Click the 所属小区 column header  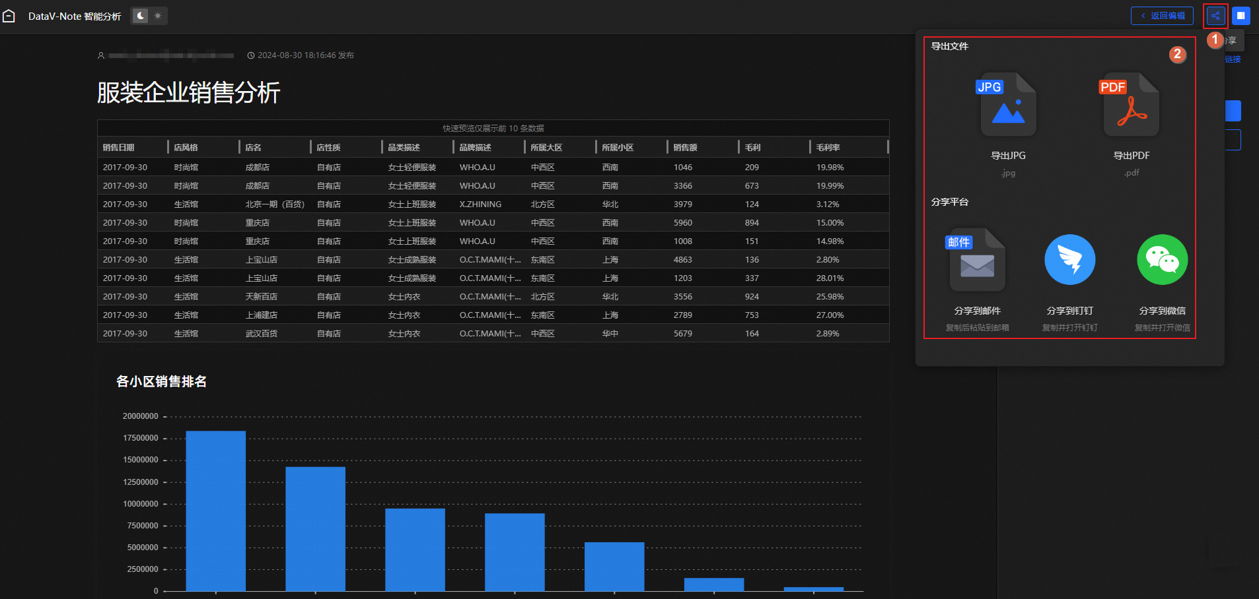coord(618,148)
